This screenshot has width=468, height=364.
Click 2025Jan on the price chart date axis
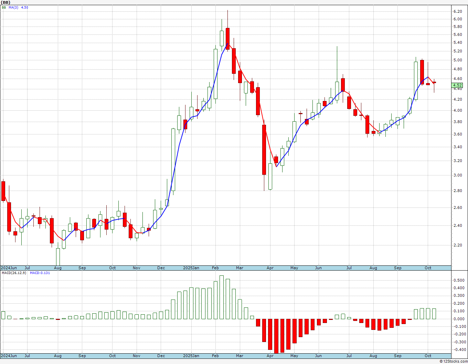pyautogui.click(x=191, y=268)
